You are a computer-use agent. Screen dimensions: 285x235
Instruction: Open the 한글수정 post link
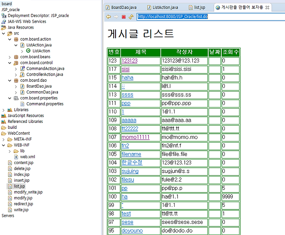pos(132,162)
